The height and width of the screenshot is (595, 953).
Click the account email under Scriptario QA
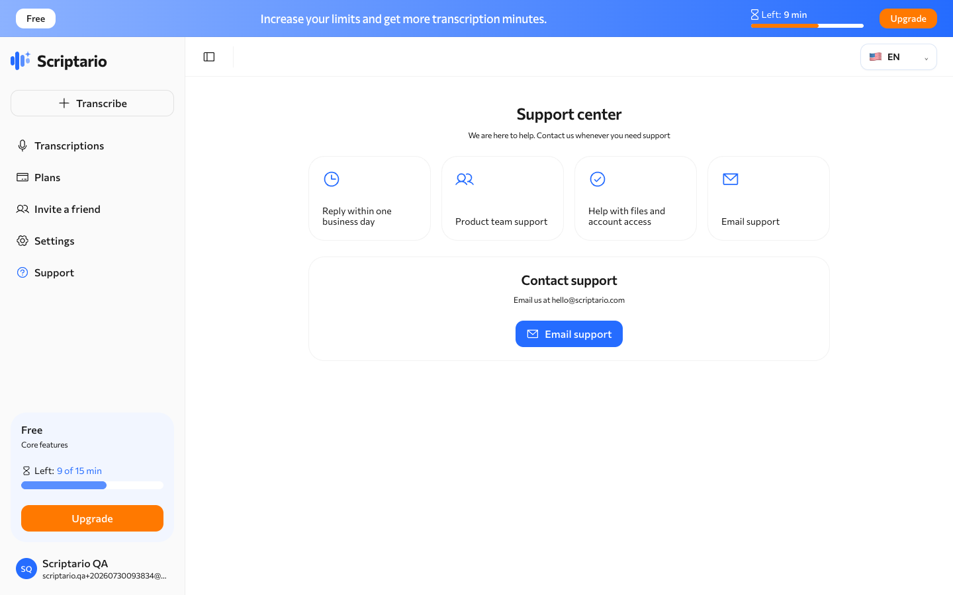pos(105,576)
